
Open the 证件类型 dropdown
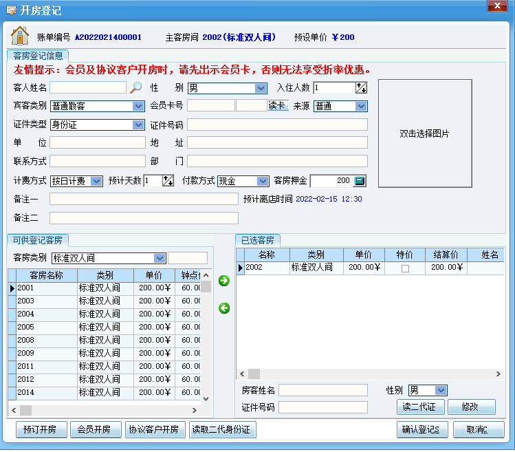[138, 125]
